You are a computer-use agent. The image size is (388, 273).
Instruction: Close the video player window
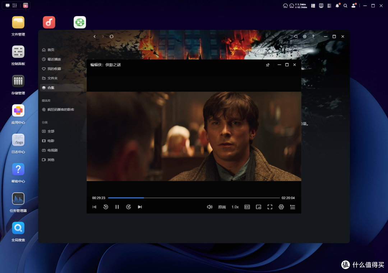click(295, 65)
